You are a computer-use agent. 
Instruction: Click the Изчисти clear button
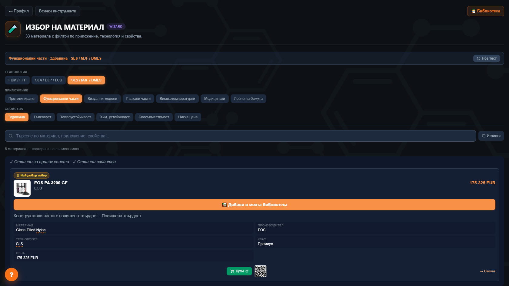tap(491, 136)
